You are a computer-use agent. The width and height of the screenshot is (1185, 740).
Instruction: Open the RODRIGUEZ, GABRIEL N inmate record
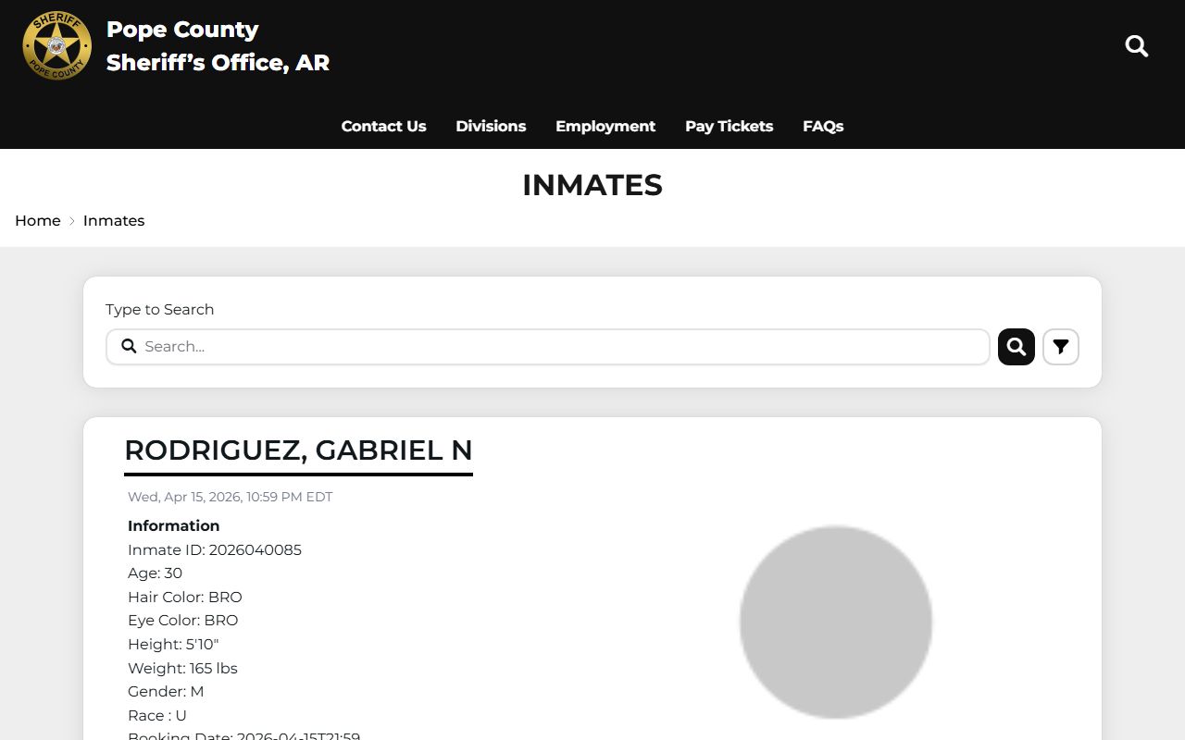[x=298, y=450]
